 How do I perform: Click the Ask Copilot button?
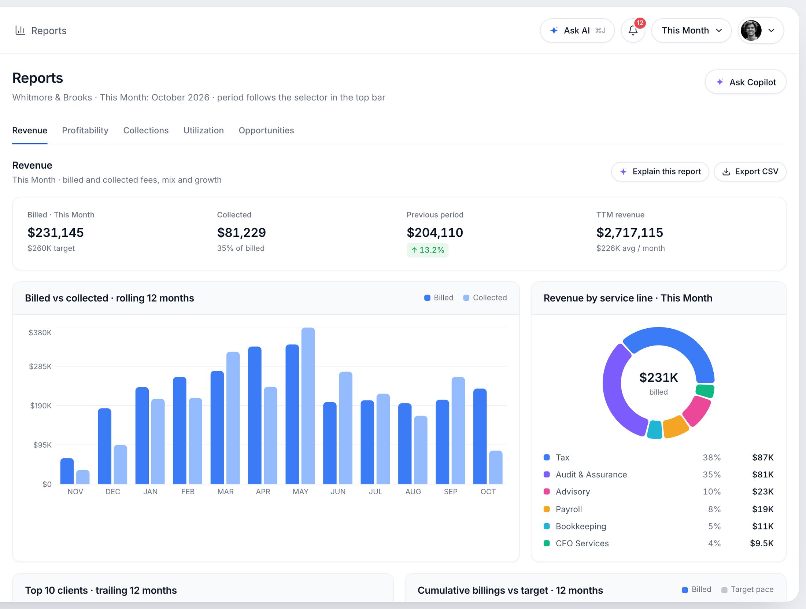pyautogui.click(x=745, y=82)
